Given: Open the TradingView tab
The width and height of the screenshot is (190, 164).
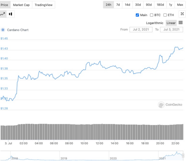Looking at the screenshot, I should (x=44, y=5).
